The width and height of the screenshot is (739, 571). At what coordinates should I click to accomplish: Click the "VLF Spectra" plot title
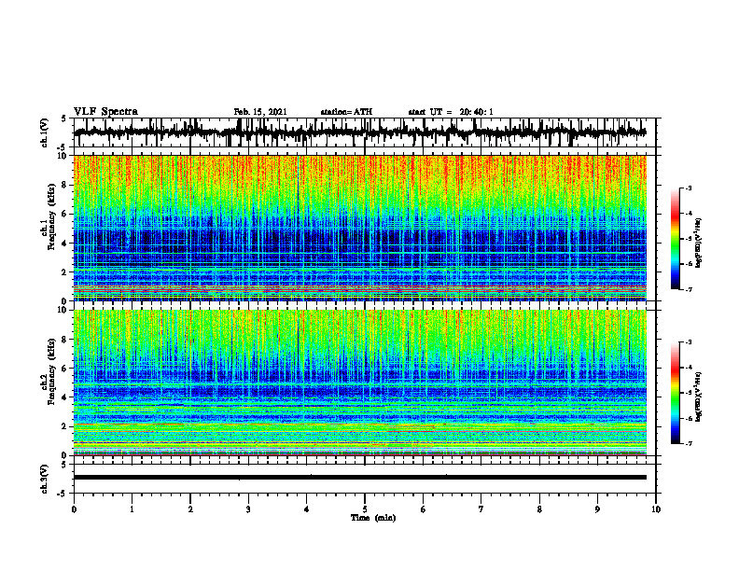(105, 112)
